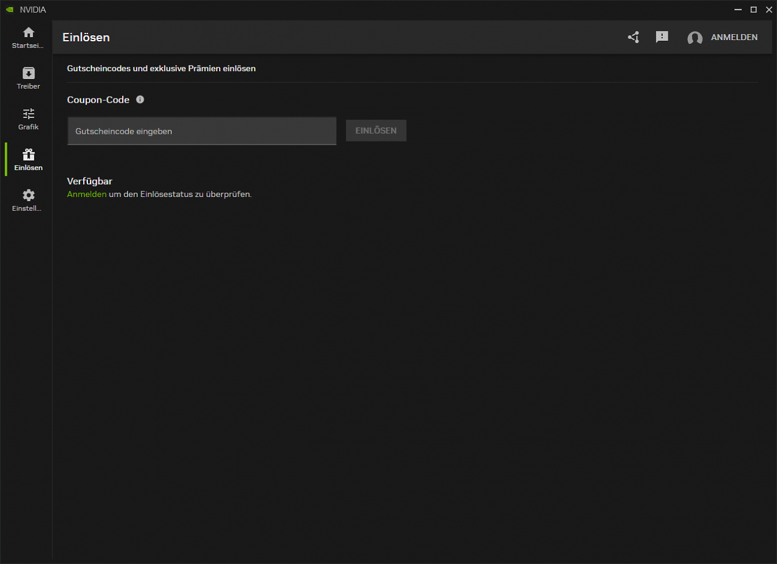Open the Startseite home icon

(29, 32)
